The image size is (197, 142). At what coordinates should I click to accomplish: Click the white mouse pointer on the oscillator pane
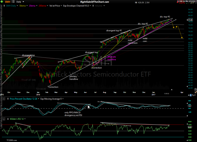89,107
